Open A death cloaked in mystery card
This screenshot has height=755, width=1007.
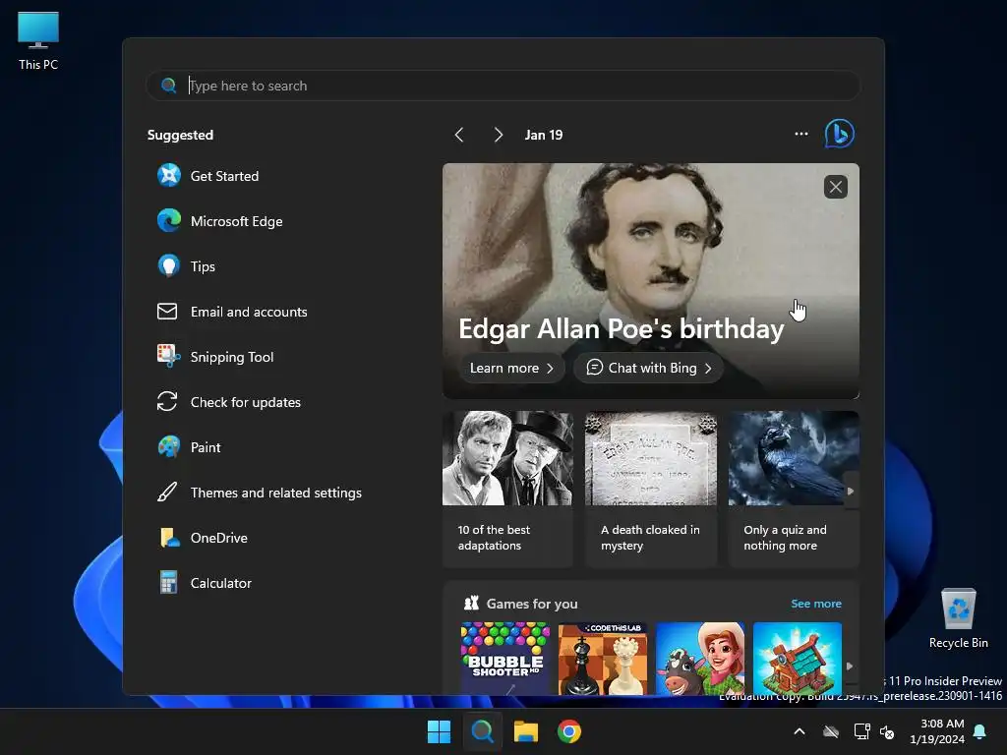coord(651,490)
